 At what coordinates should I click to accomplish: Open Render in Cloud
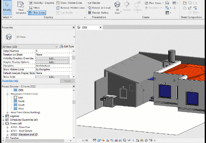(x=99, y=8)
